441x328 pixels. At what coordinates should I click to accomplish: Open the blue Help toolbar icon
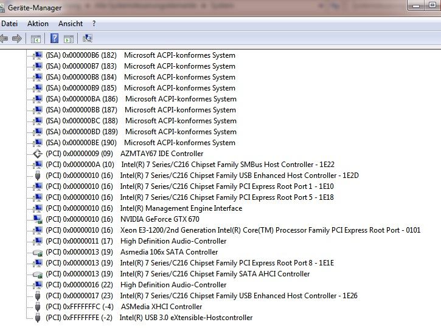pyautogui.click(x=54, y=38)
